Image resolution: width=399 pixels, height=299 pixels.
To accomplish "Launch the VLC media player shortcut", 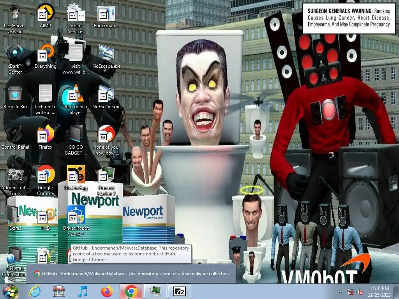I will tap(76, 100).
